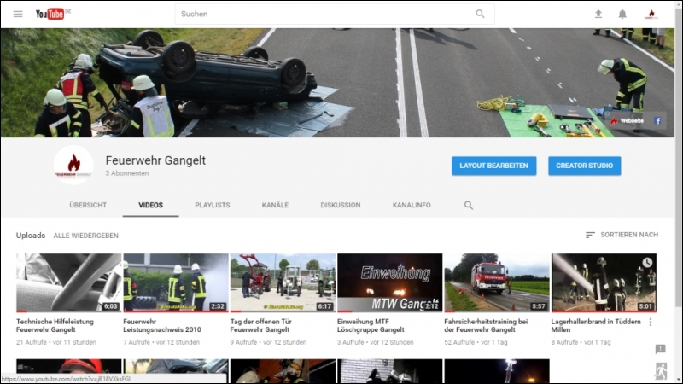Image resolution: width=683 pixels, height=384 pixels.
Task: Focus the Suchen search field
Action: coord(324,14)
